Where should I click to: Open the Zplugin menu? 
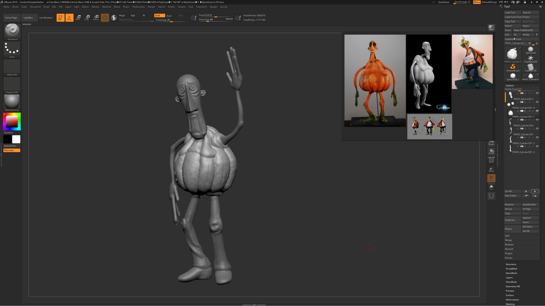pos(213,7)
